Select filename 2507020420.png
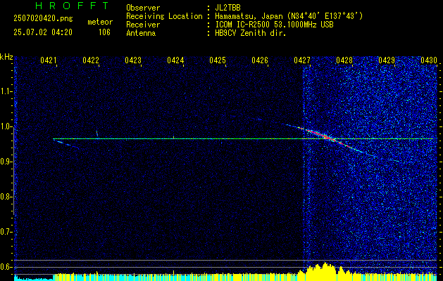The width and height of the screenshot is (443, 281). tap(43, 19)
